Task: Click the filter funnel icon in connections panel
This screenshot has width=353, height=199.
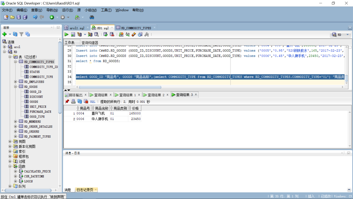Action: [21, 34]
